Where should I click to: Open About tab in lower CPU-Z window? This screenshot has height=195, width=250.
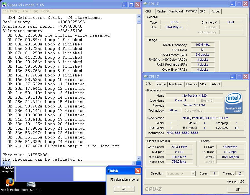(216, 84)
